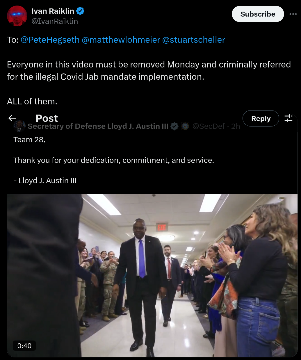The image size is (301, 360).
Task: Subscribe to Ivan Raiklin
Action: (258, 14)
